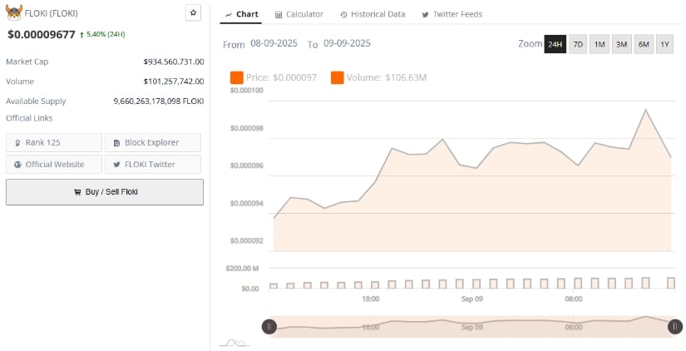
Task: Switch to the Calculator tab
Action: [299, 14]
